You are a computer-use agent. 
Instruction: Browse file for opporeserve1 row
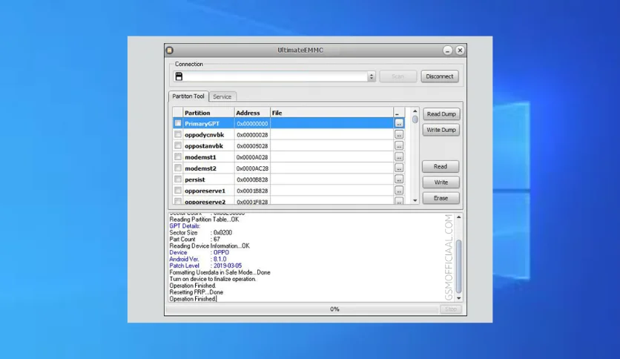point(399,190)
